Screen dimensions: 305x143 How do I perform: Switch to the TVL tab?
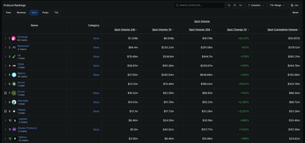tap(56, 12)
